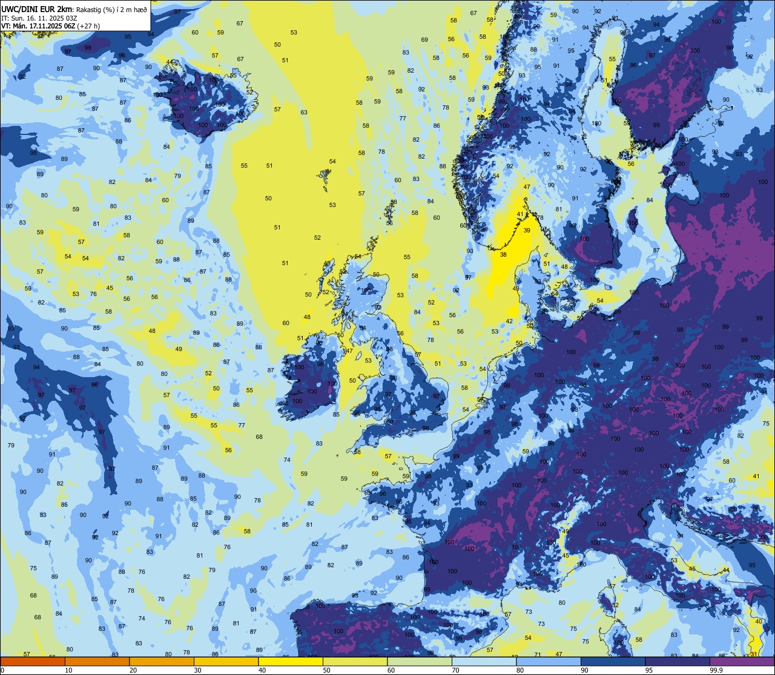The height and width of the screenshot is (675, 775).
Task: Click the legend label 95
Action: coord(649,670)
